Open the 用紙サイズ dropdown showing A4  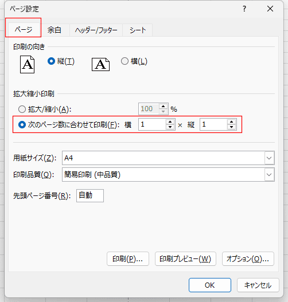tap(168, 158)
